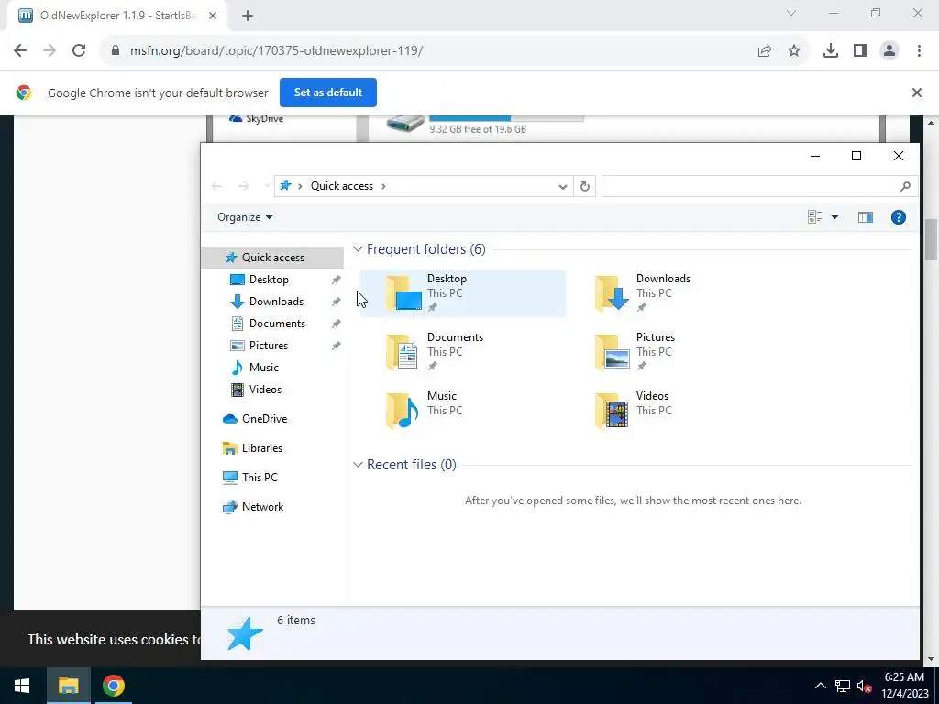This screenshot has height=704, width=939.
Task: Select Documents in the navigation pane
Action: tap(272, 324)
